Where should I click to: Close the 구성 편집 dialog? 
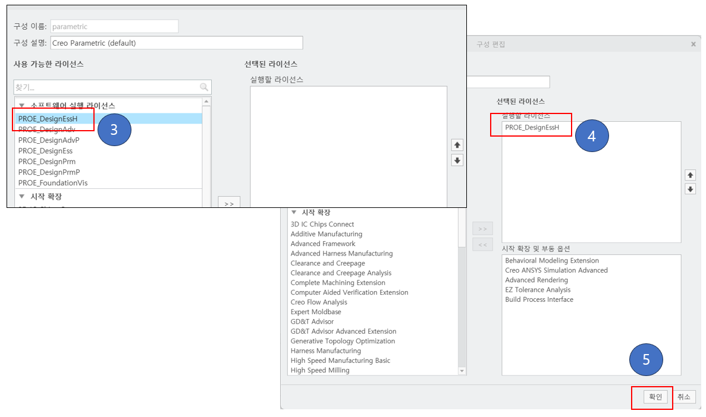pyautogui.click(x=694, y=44)
